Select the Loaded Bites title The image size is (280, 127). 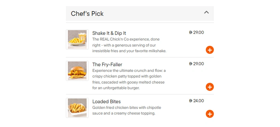point(106,101)
